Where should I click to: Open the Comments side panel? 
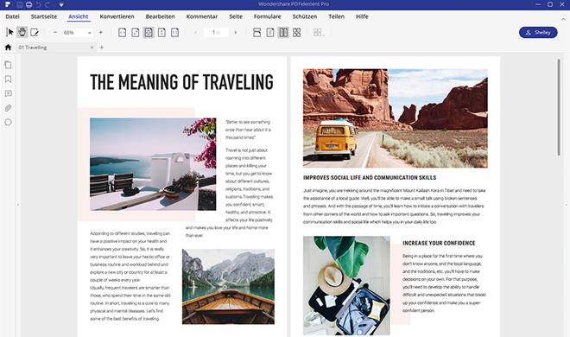click(x=8, y=93)
